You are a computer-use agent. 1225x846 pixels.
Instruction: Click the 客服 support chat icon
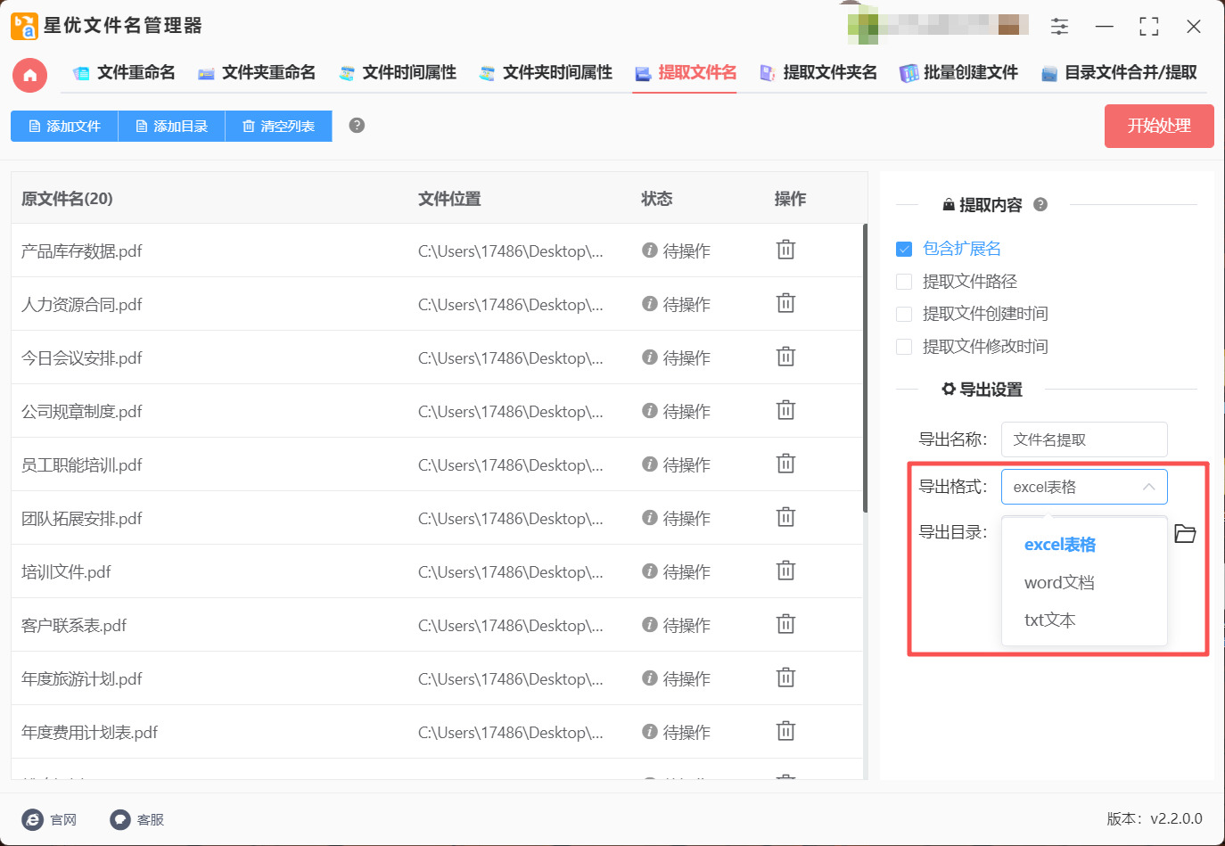120,819
